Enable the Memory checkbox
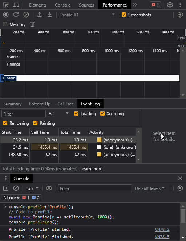Viewport: 186px width, 241px height. [5, 24]
